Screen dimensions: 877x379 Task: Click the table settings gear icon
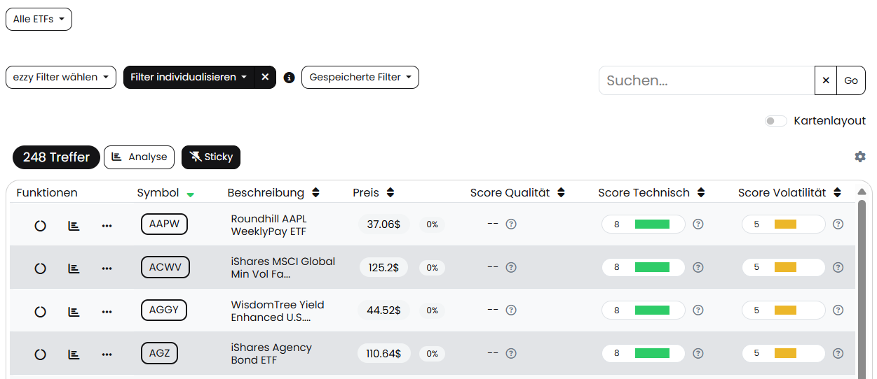(x=860, y=157)
